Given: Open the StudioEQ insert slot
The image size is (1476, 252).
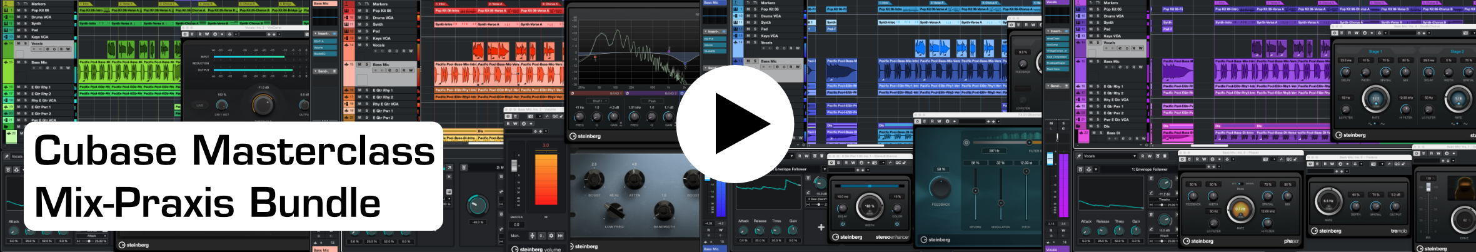Looking at the screenshot, I should click(324, 54).
